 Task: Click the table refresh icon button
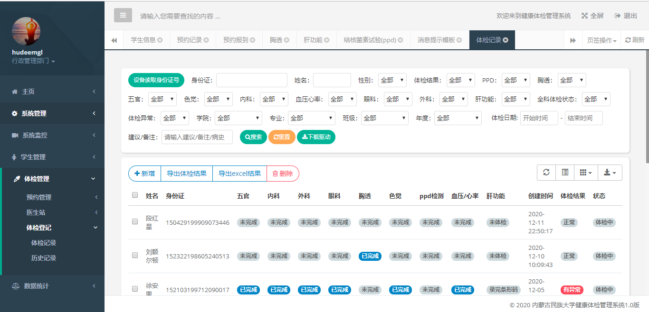[x=546, y=173]
